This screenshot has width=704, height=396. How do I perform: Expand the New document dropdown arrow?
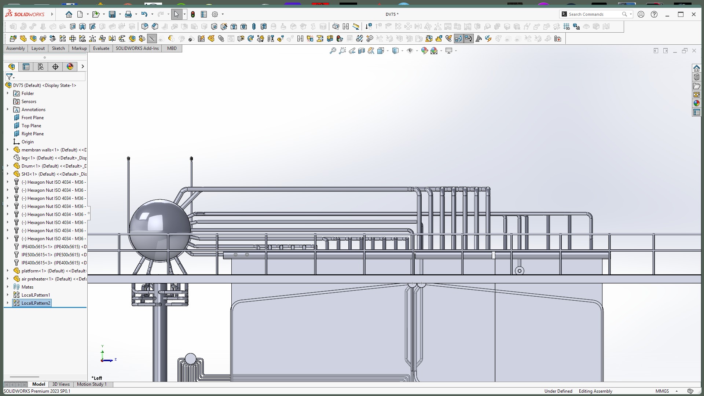coord(88,14)
